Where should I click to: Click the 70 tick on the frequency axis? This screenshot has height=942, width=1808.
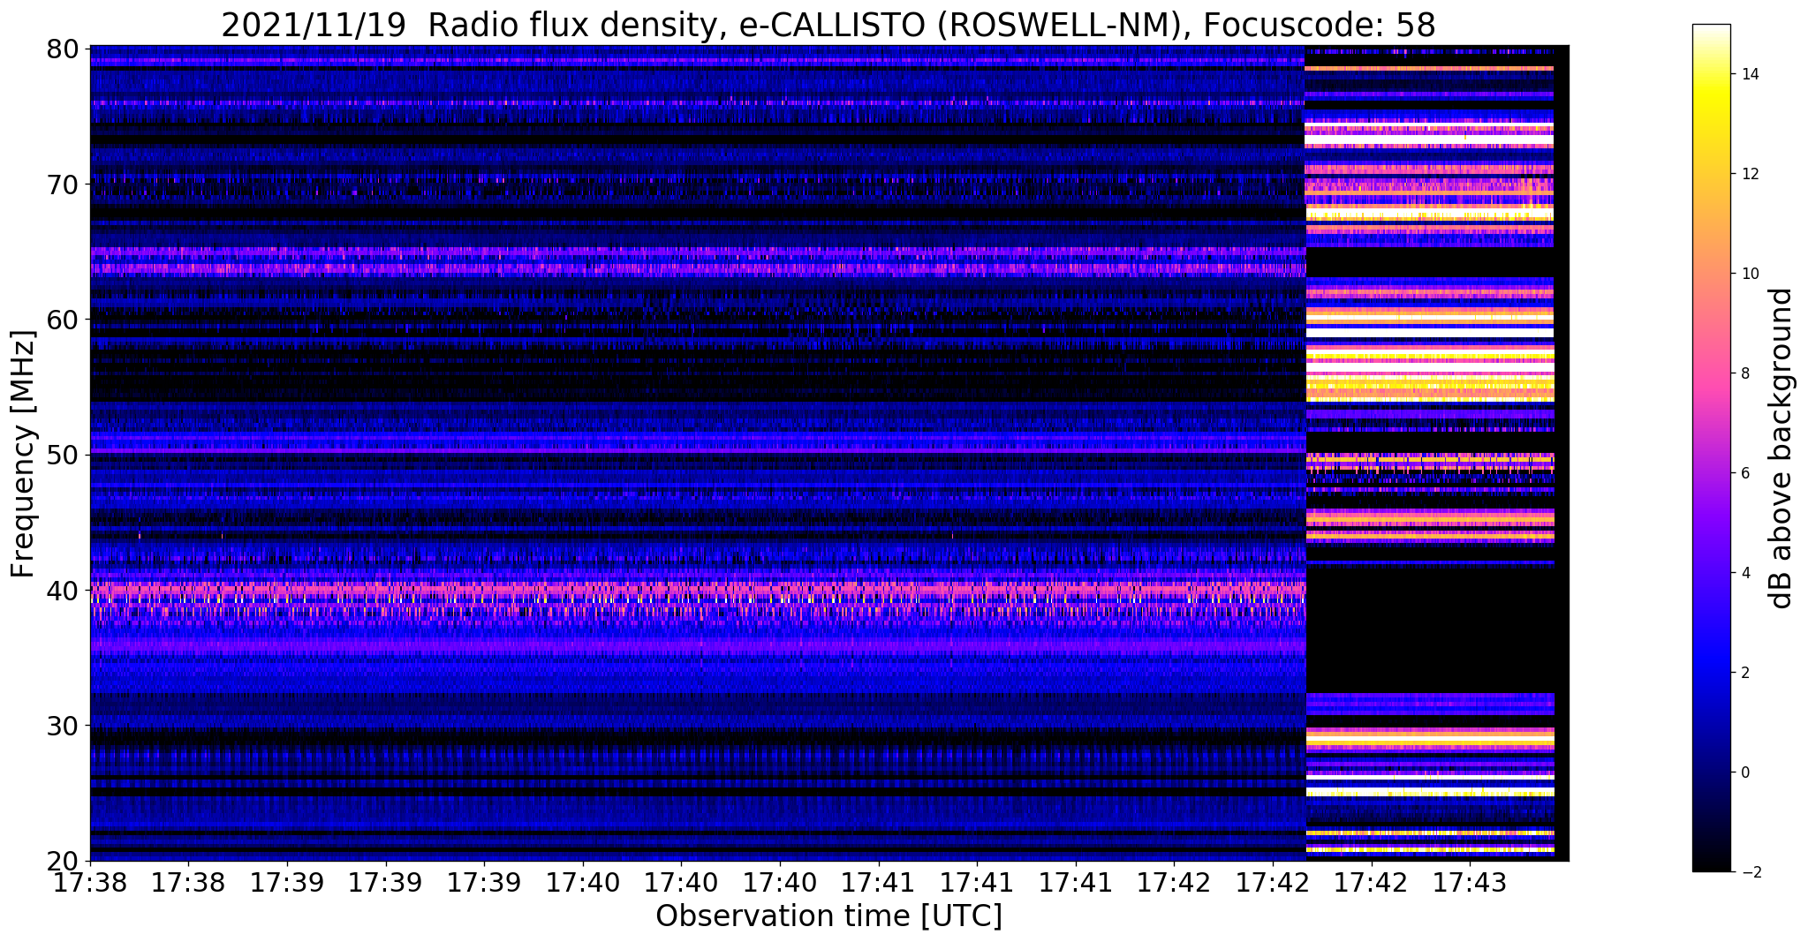point(62,185)
